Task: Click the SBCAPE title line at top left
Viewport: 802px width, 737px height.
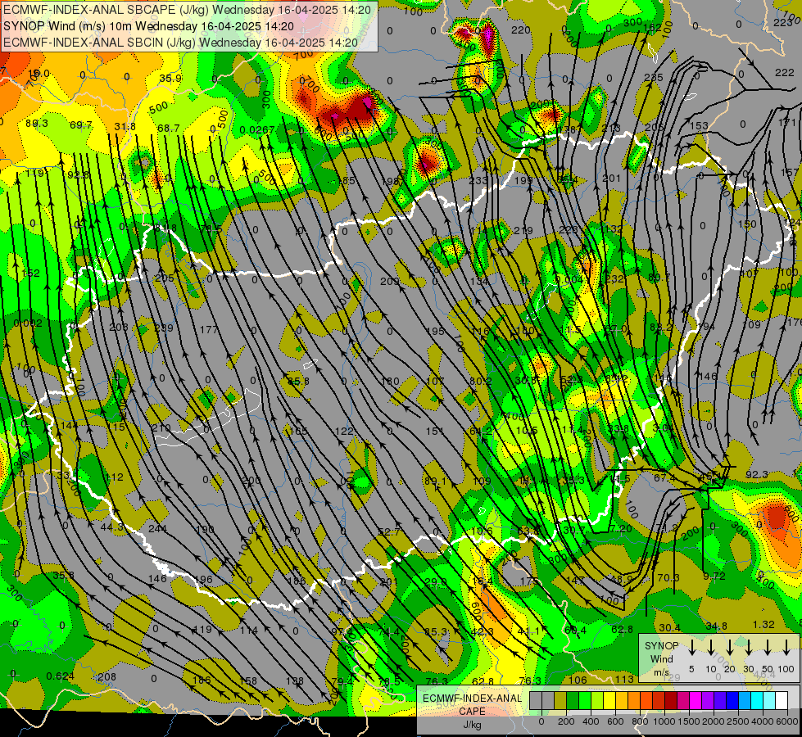Action: (187, 10)
